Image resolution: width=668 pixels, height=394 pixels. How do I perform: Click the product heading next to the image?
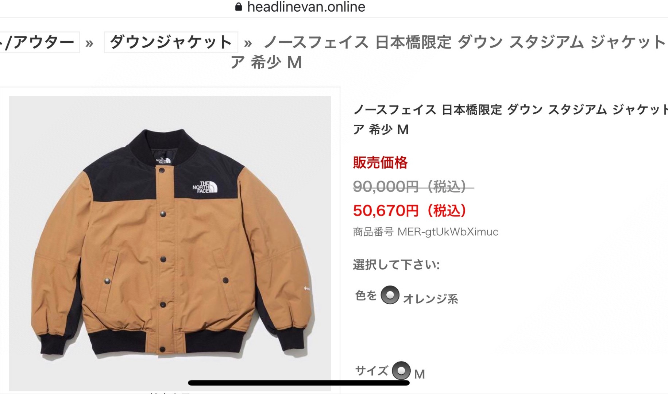(510, 119)
